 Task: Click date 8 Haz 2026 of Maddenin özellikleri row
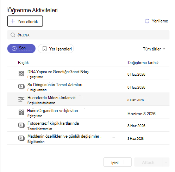click(x=136, y=138)
